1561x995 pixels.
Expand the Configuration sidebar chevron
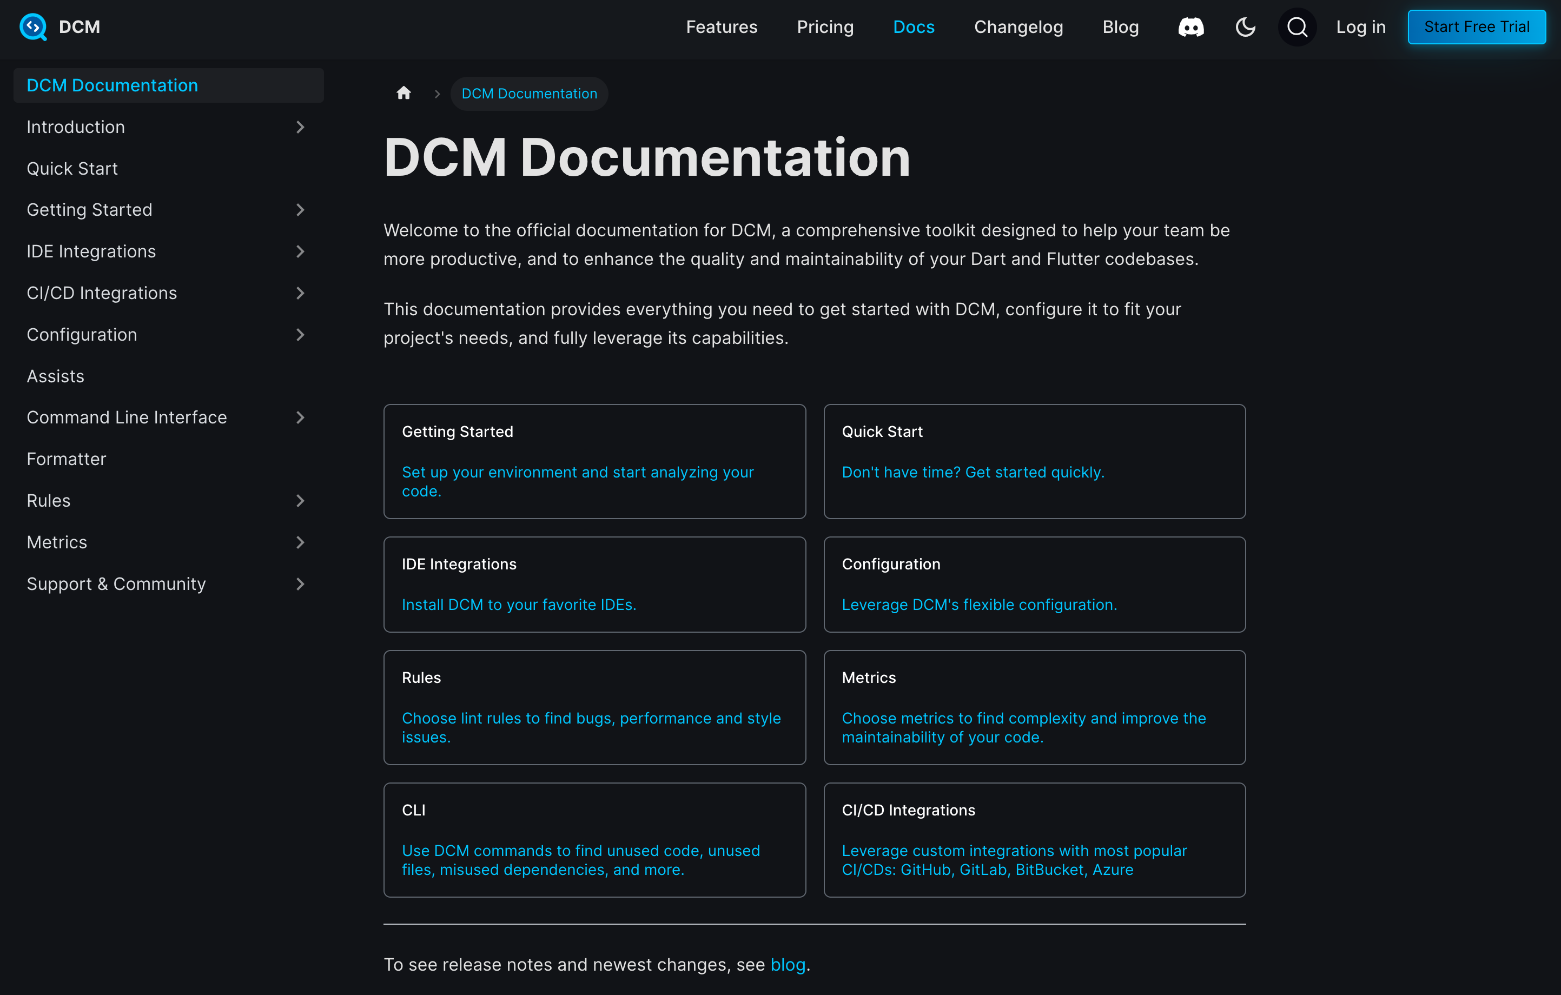(x=300, y=335)
